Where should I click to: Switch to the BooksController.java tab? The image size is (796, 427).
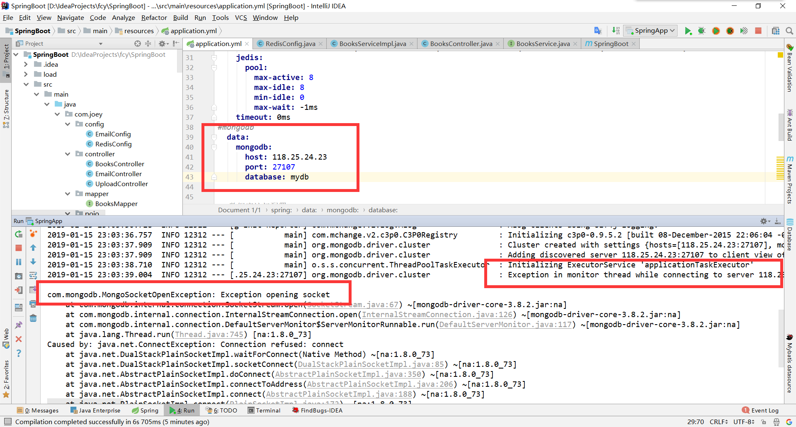point(461,44)
